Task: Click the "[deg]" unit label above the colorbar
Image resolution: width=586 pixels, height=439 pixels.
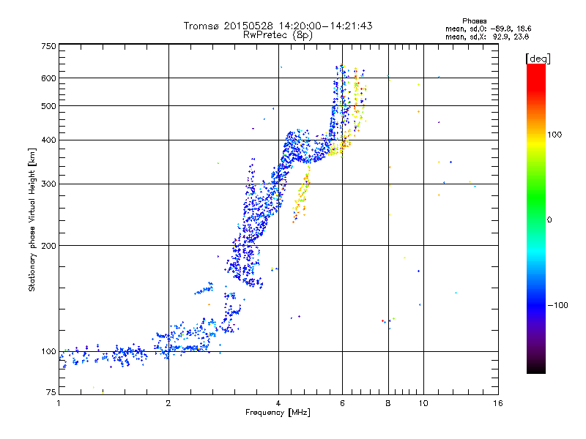Action: point(538,59)
